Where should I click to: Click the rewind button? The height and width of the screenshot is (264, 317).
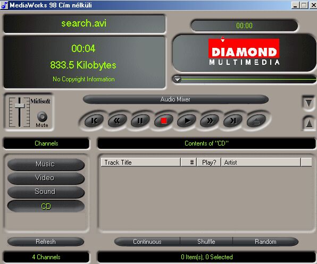coord(117,121)
